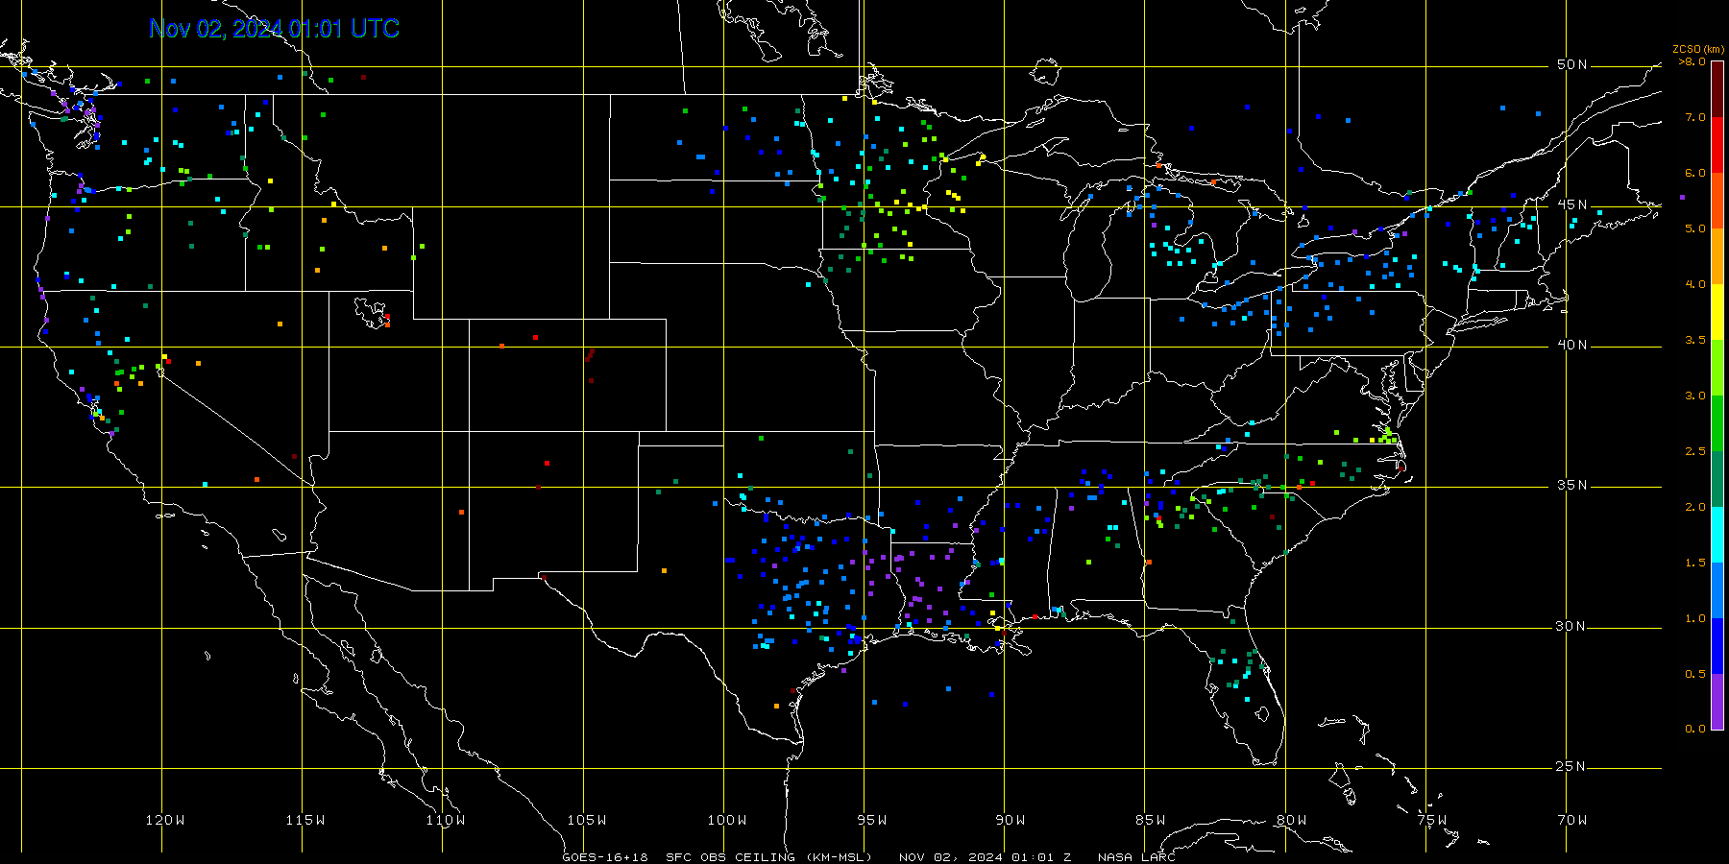Click the 90W longitude label

pos(1011,821)
